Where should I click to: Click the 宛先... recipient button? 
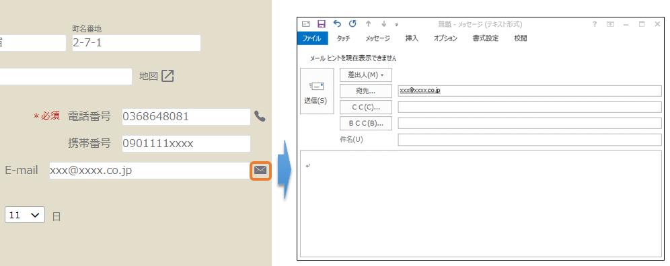point(366,91)
